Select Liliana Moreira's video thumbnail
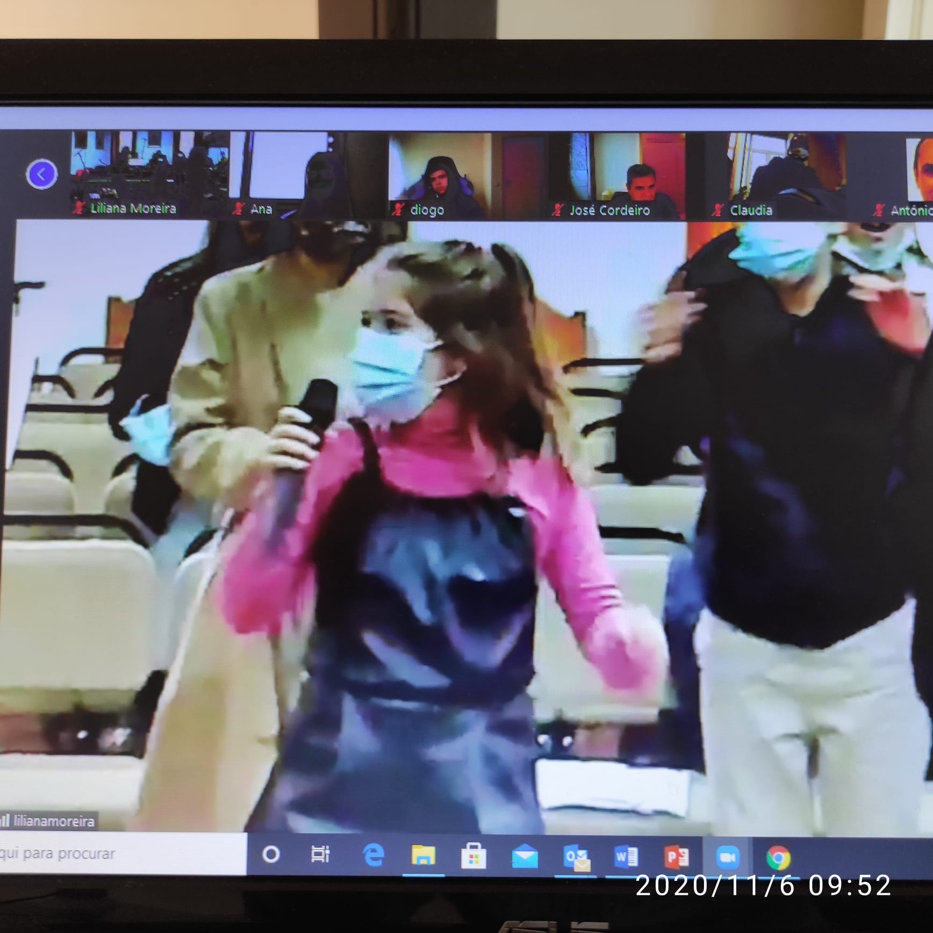The image size is (933, 933). click(x=150, y=174)
